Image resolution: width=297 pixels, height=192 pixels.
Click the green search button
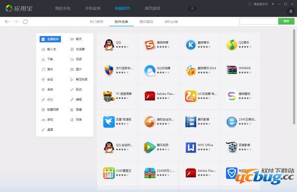[x=286, y=21]
